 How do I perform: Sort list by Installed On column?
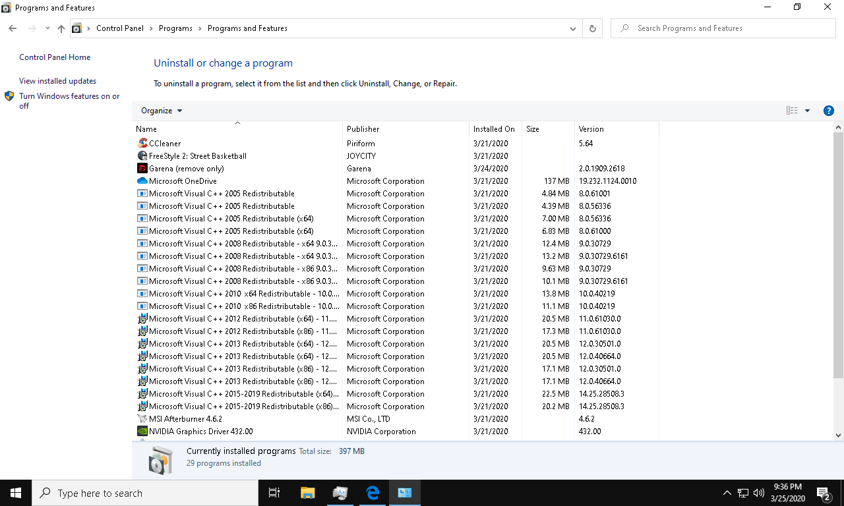pyautogui.click(x=495, y=129)
